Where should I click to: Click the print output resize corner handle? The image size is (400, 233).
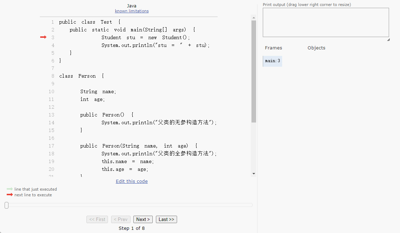pyautogui.click(x=388, y=40)
